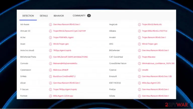
Task: Click the alert icon in CrowdStrike Falcon row
Action: tap(139, 63)
